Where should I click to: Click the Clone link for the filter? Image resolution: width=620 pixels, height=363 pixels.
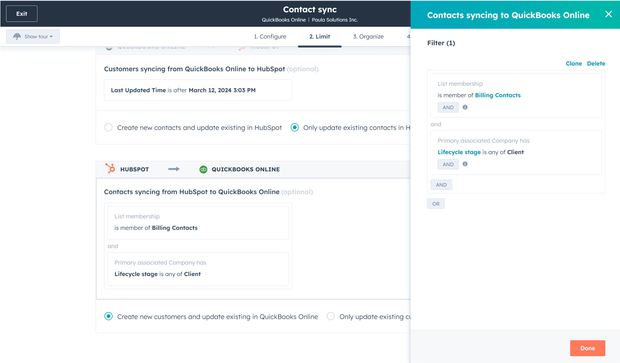point(573,63)
